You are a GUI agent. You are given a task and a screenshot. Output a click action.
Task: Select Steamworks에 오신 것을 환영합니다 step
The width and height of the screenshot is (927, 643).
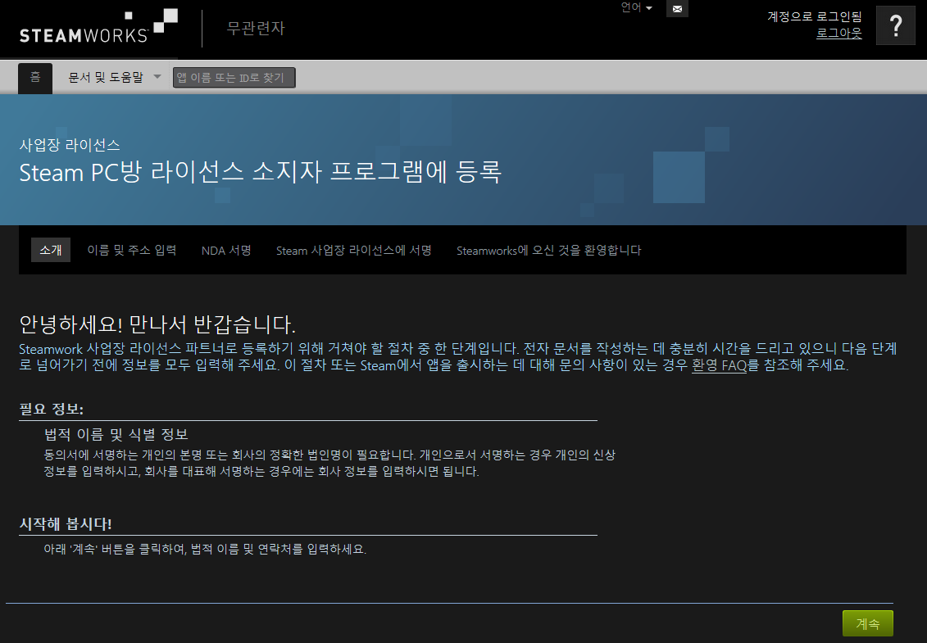tap(548, 251)
